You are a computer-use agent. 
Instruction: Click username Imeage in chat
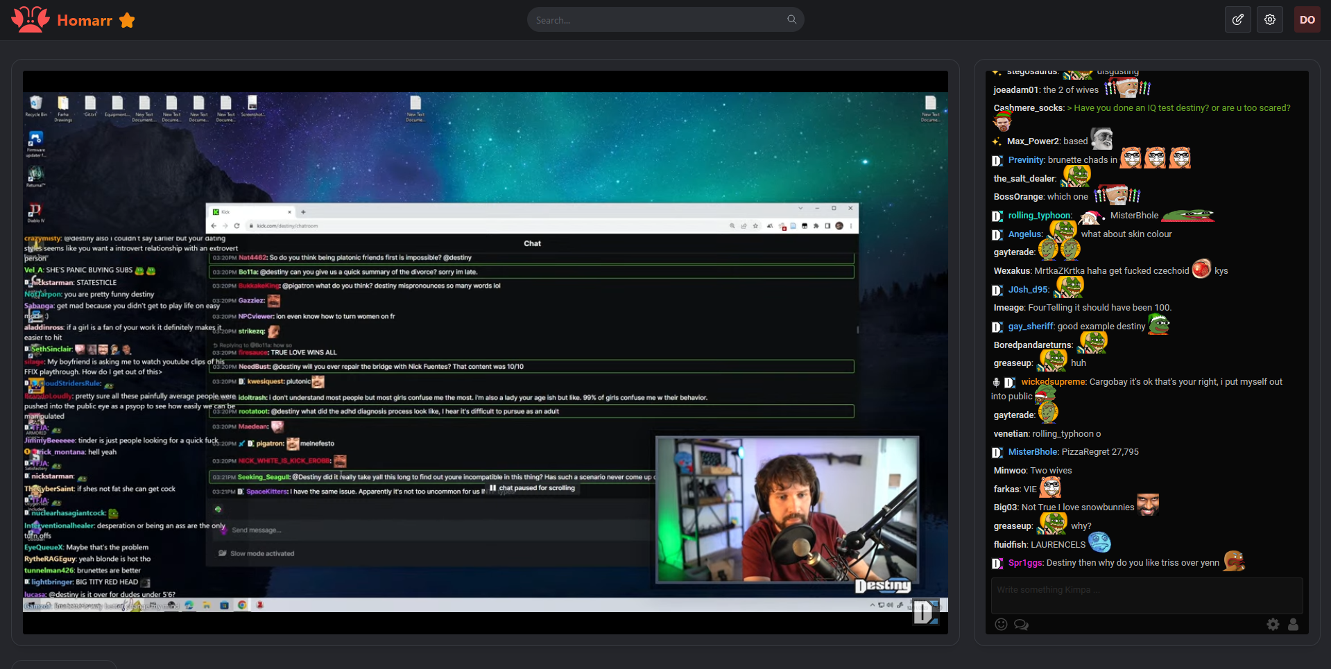(x=1008, y=308)
